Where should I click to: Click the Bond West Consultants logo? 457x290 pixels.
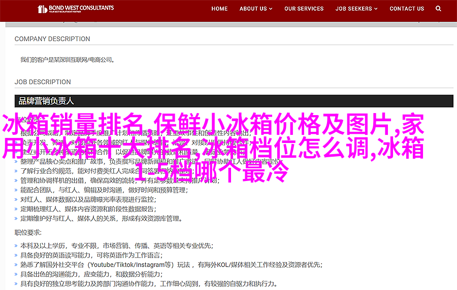tap(76, 9)
